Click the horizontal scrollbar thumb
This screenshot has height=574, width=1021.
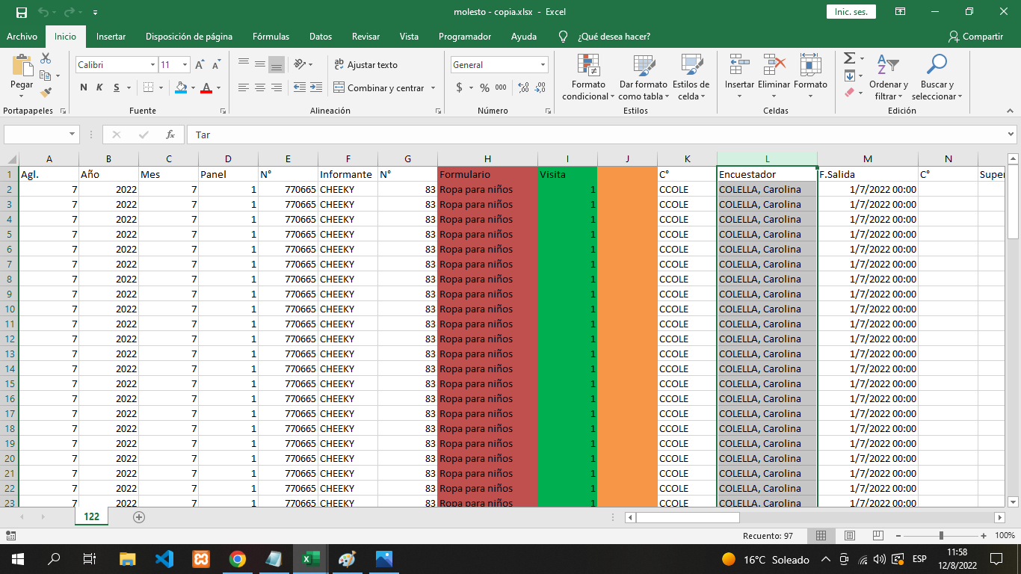[x=688, y=517]
